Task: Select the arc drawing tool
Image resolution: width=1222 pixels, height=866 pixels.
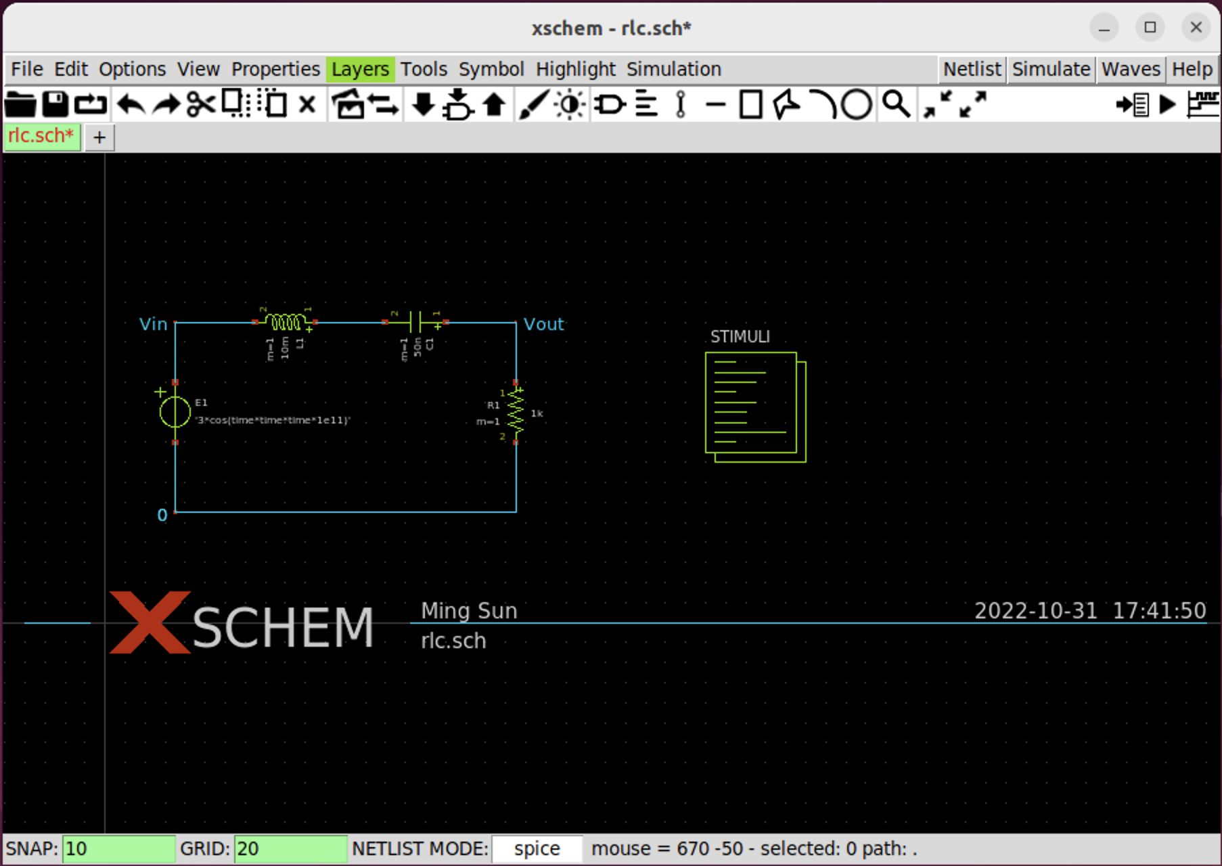Action: [x=822, y=105]
